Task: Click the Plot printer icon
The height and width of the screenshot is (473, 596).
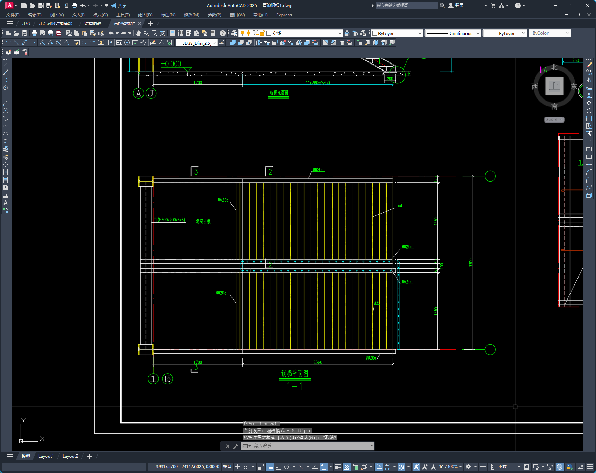Action: point(35,33)
